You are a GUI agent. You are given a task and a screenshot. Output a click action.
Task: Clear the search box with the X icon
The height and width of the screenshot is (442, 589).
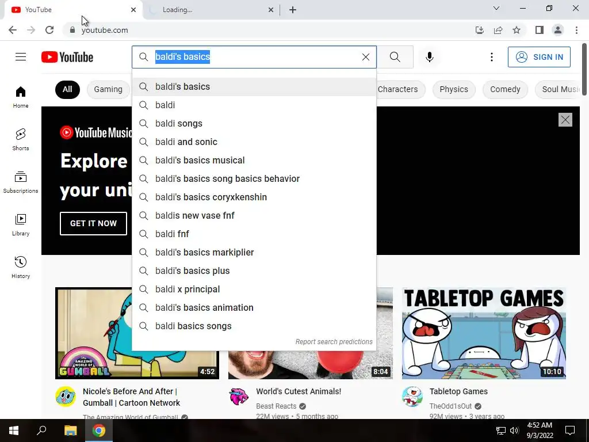click(365, 57)
